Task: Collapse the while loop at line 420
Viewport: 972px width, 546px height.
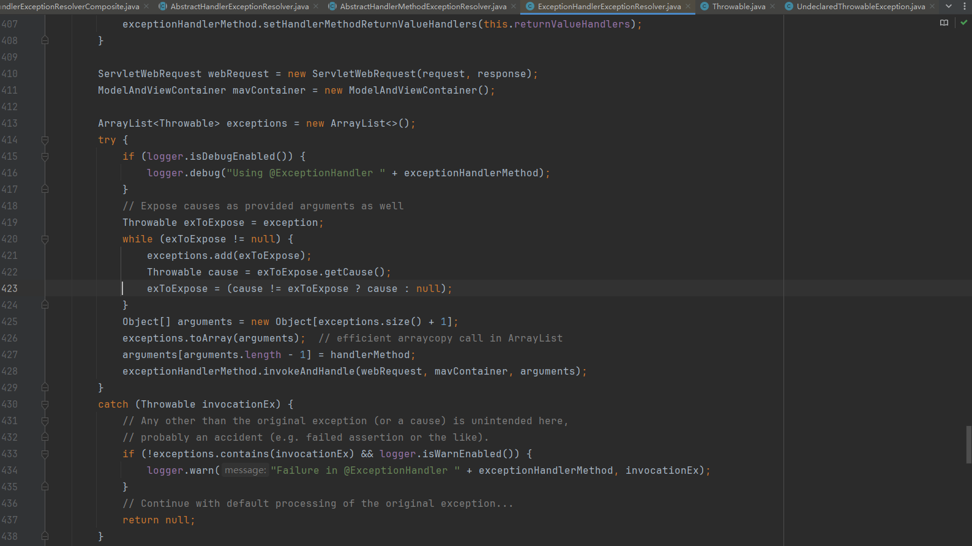Action: click(45, 239)
